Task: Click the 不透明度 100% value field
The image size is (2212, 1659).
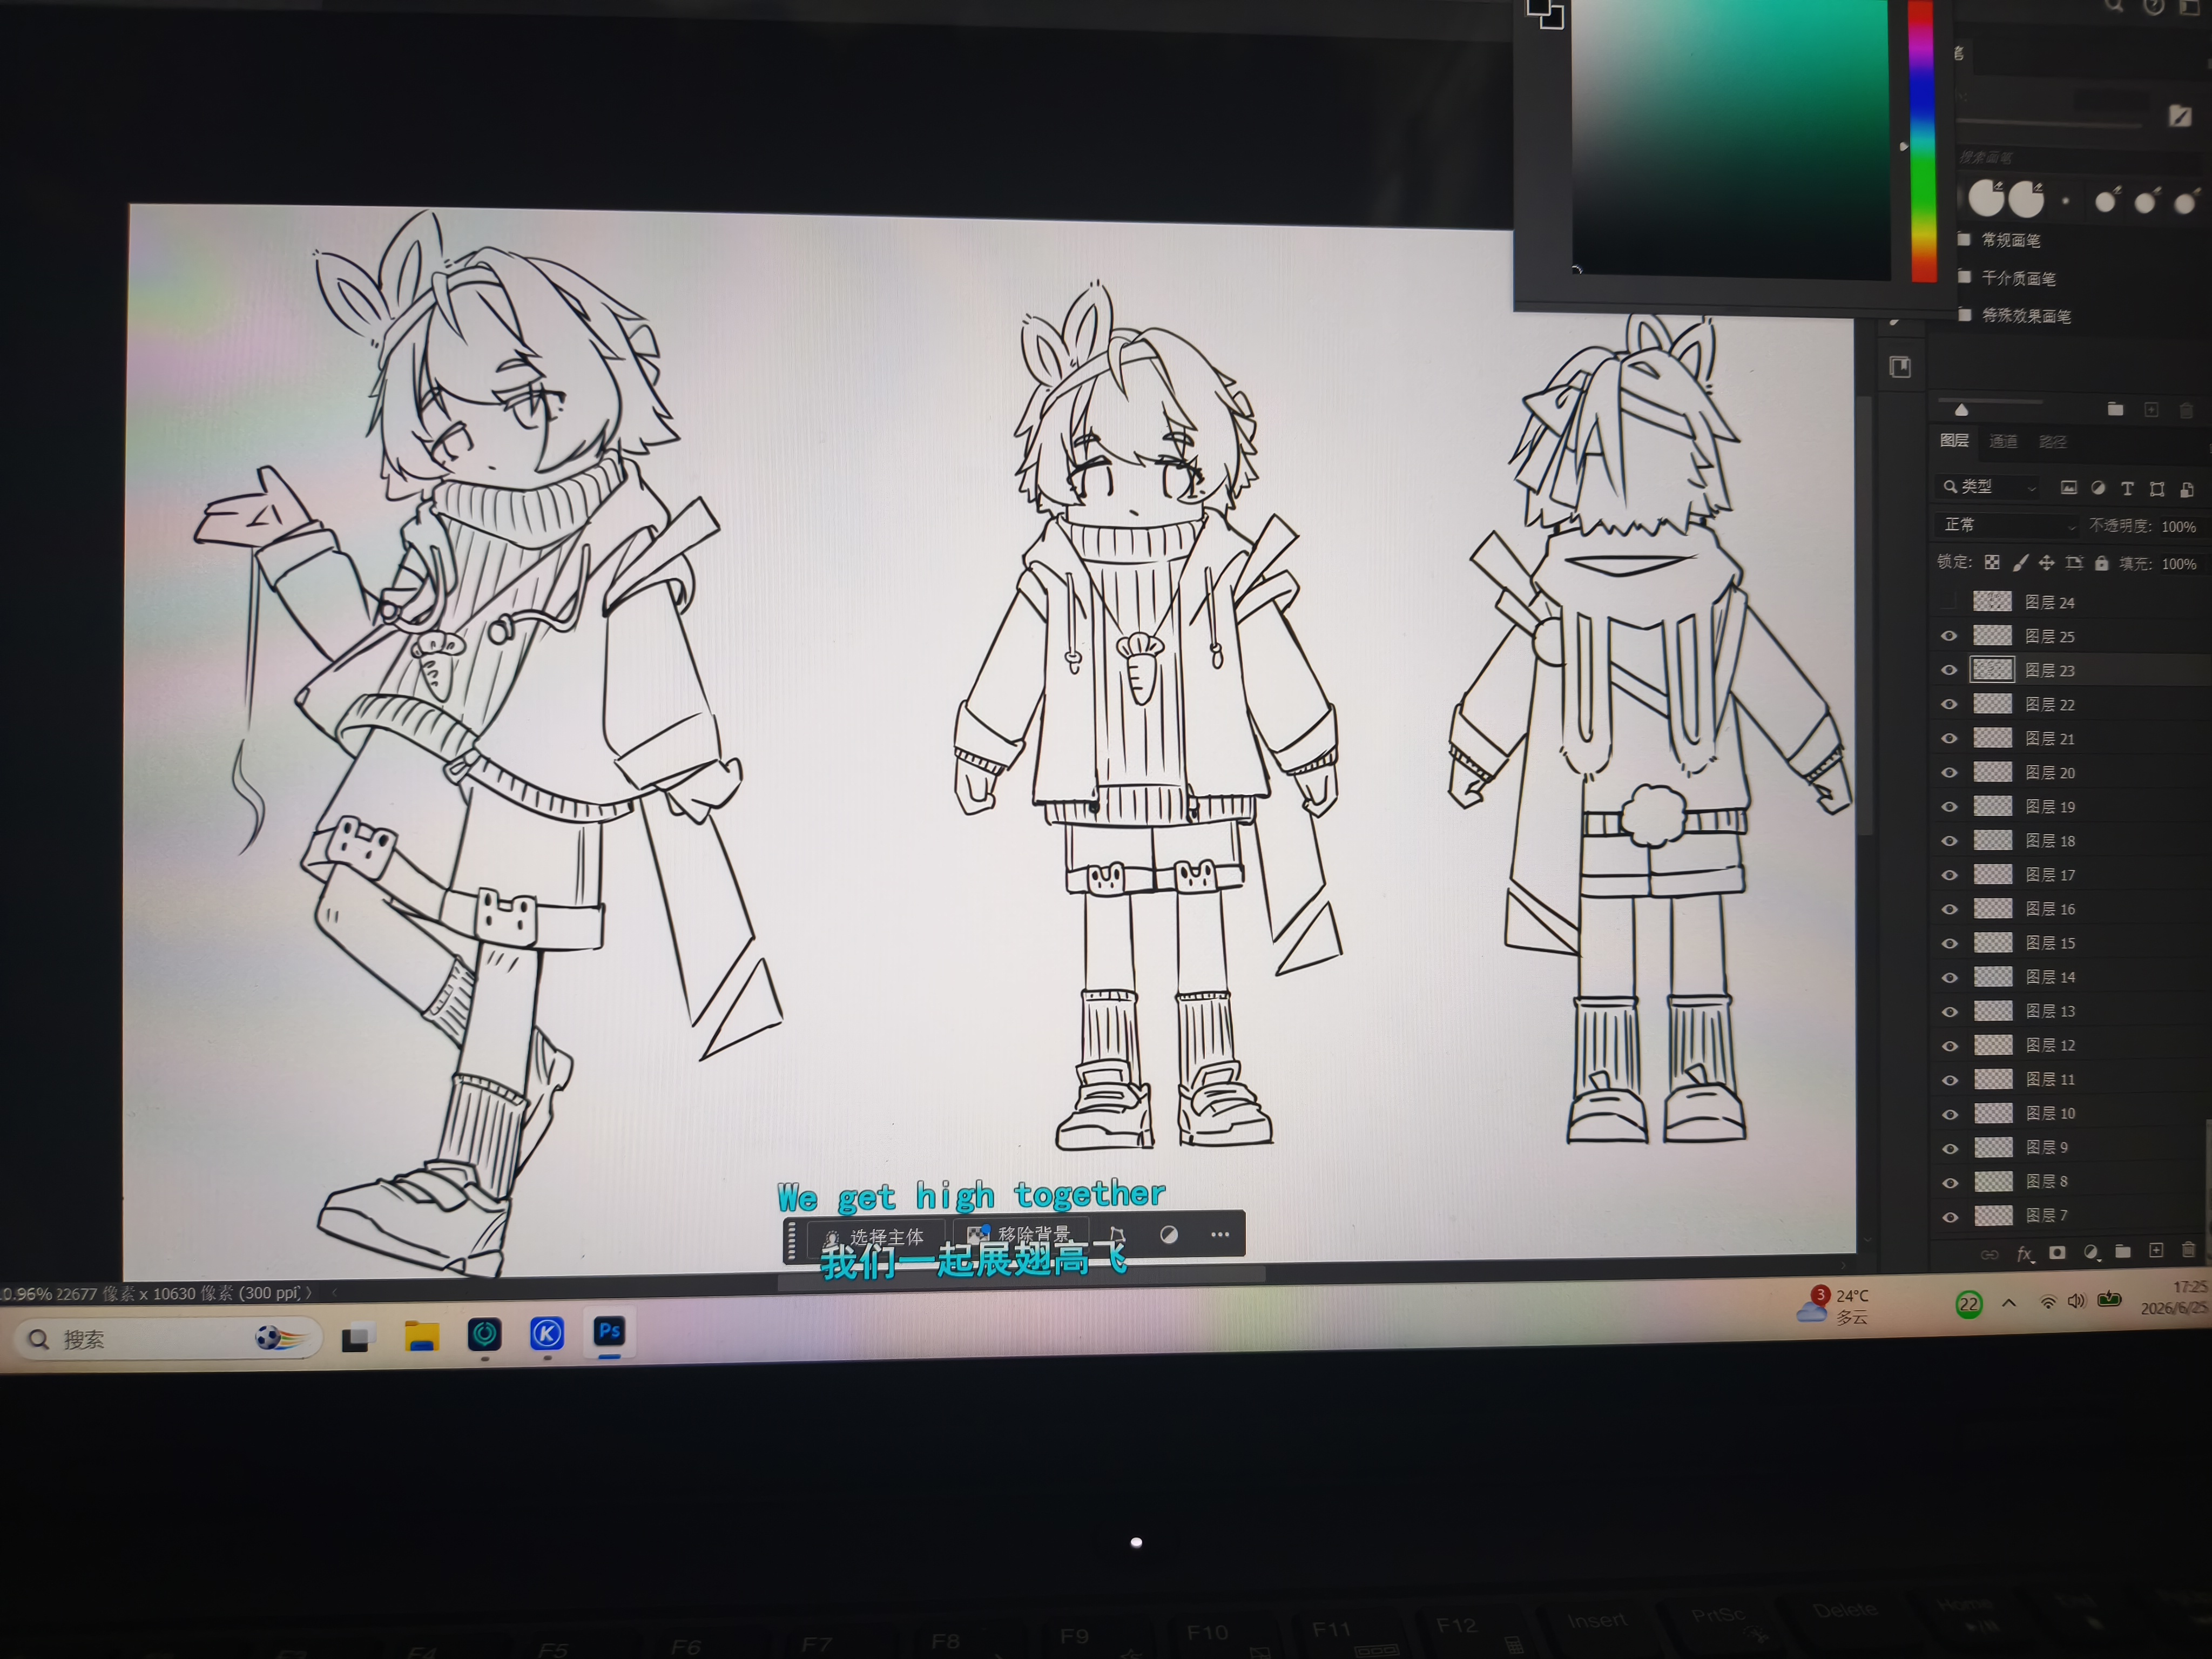Action: pyautogui.click(x=2179, y=527)
